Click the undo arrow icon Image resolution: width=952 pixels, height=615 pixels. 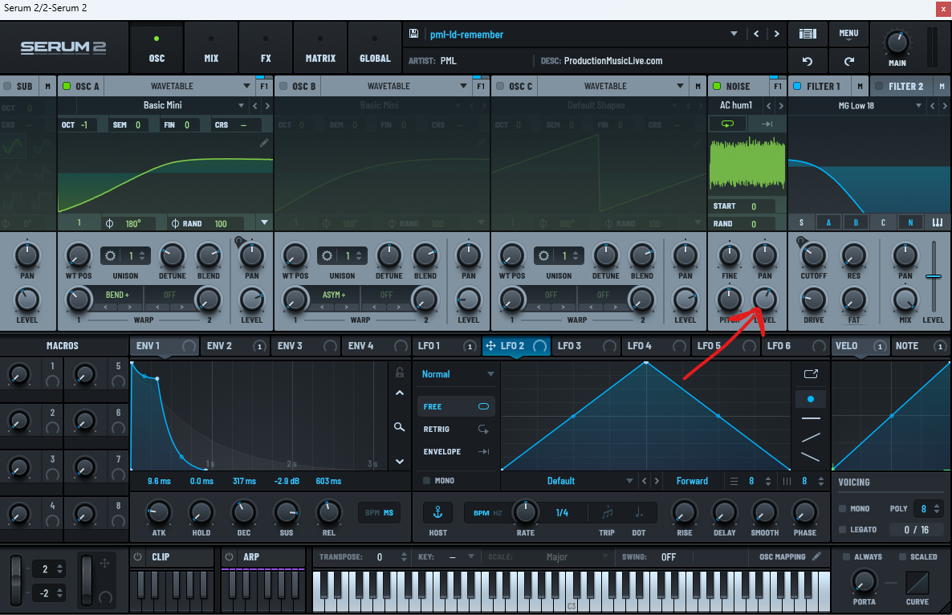pyautogui.click(x=808, y=61)
